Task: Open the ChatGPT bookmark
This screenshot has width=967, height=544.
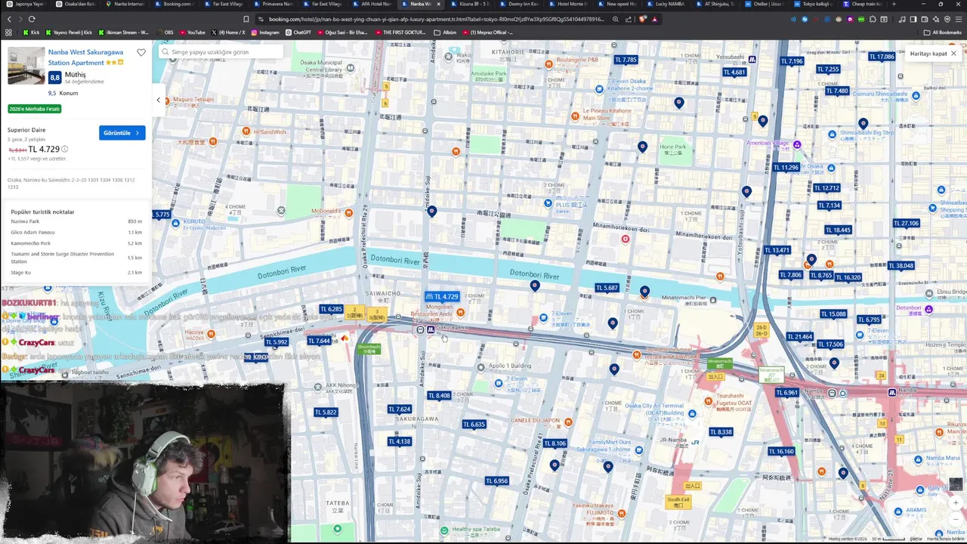Action: tap(298, 32)
